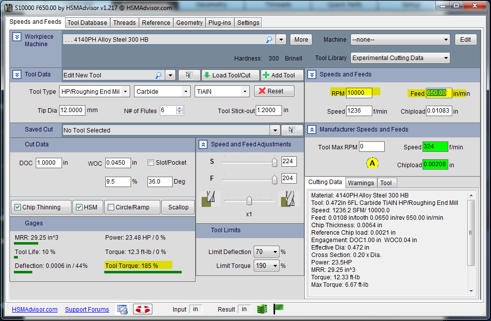The width and height of the screenshot is (491, 321).
Task: Open the Machine dropdown showing --none--
Action: [x=400, y=40]
